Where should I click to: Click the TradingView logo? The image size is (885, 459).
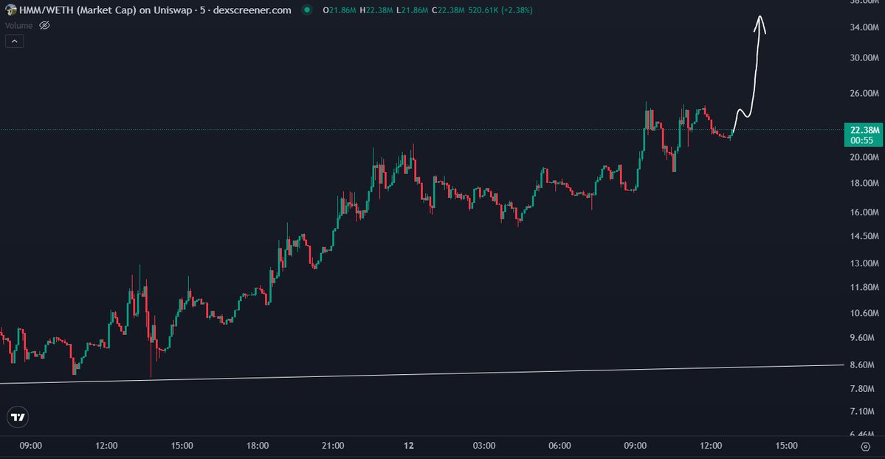[x=18, y=417]
